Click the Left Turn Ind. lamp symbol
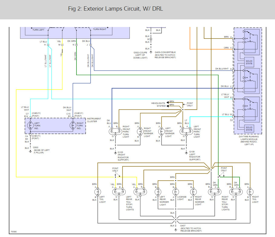 30,125
